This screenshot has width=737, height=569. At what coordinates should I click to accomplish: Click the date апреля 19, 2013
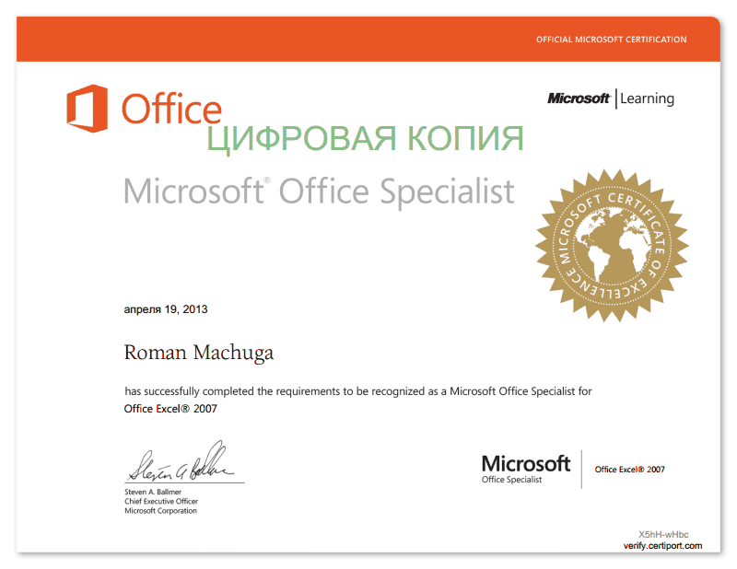click(x=166, y=309)
